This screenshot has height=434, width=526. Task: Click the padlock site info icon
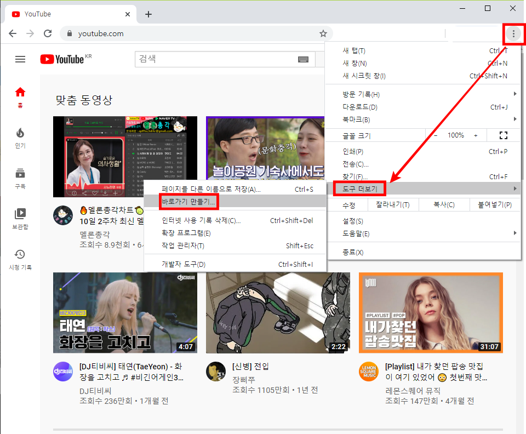[x=70, y=33]
